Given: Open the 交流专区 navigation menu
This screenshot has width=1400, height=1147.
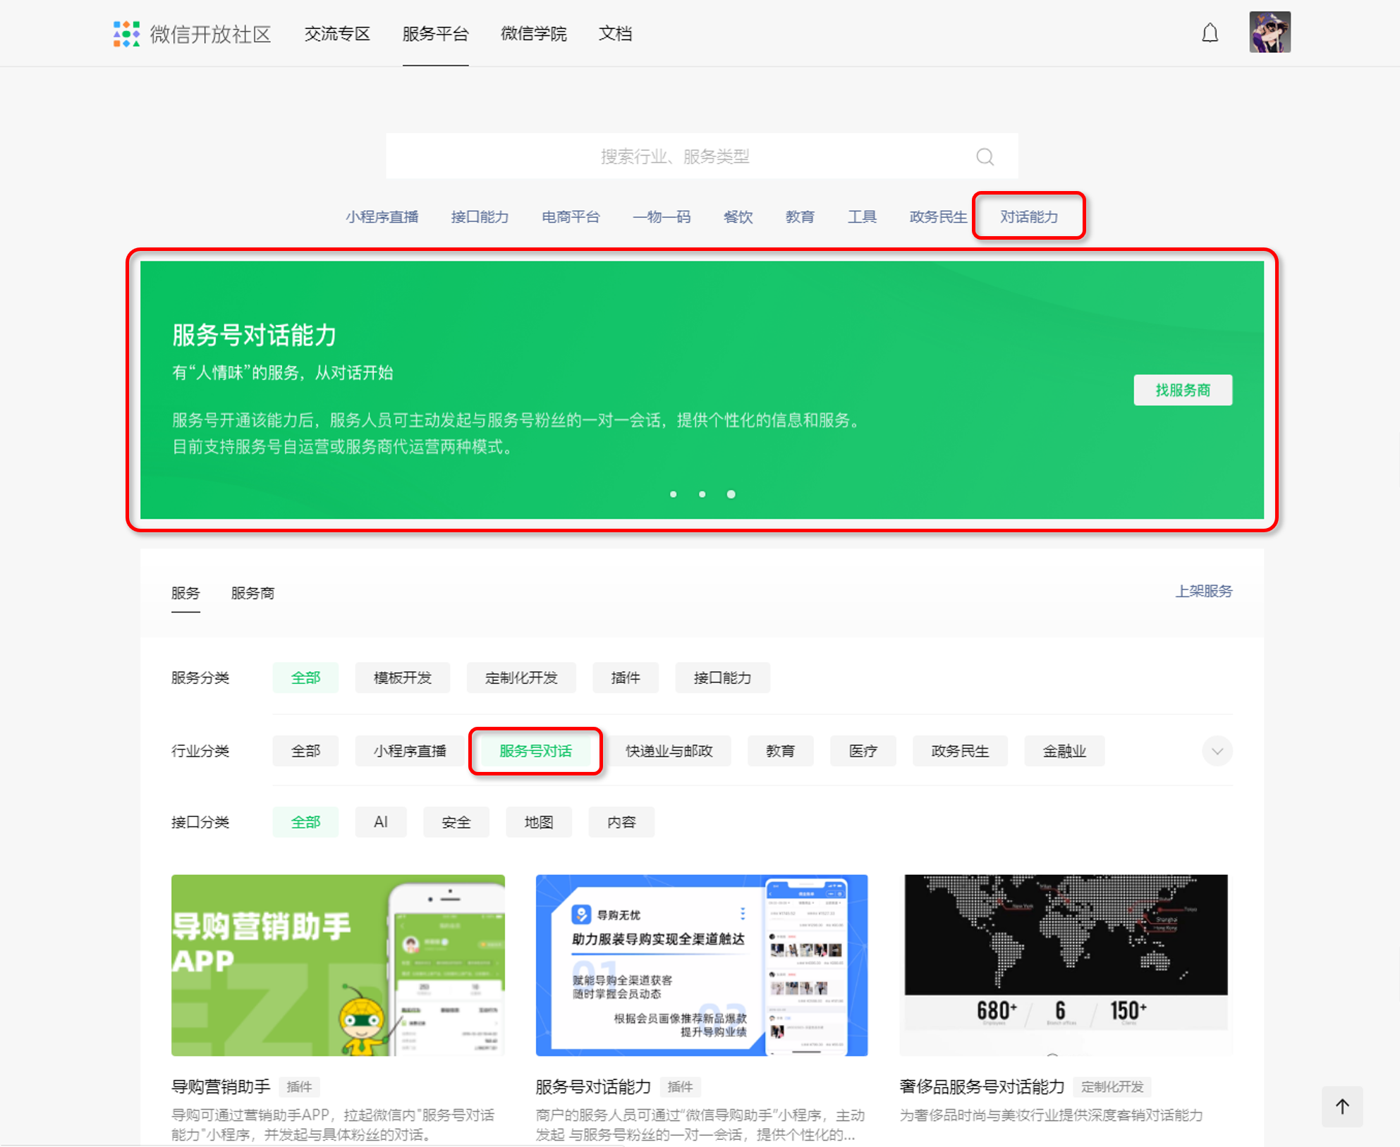Looking at the screenshot, I should 336,34.
